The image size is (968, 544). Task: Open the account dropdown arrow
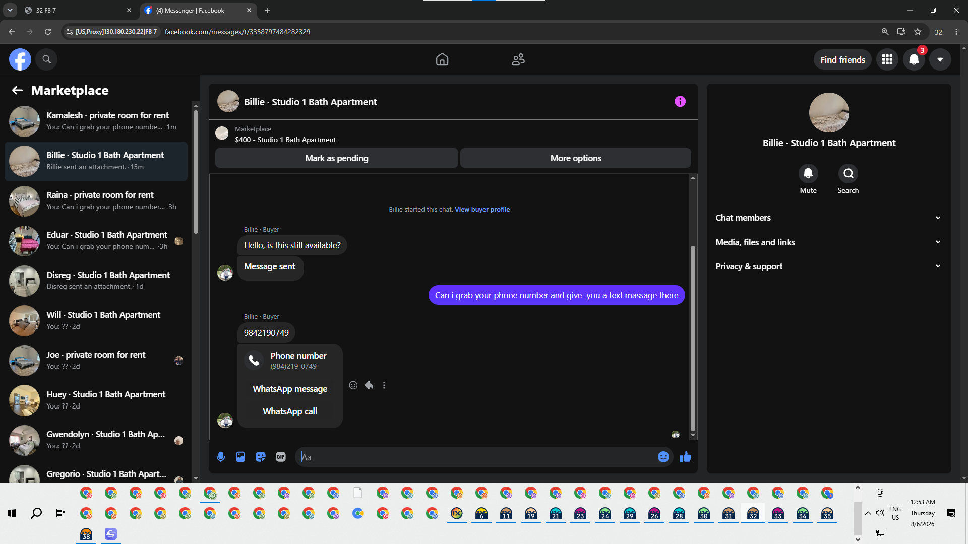(x=940, y=59)
